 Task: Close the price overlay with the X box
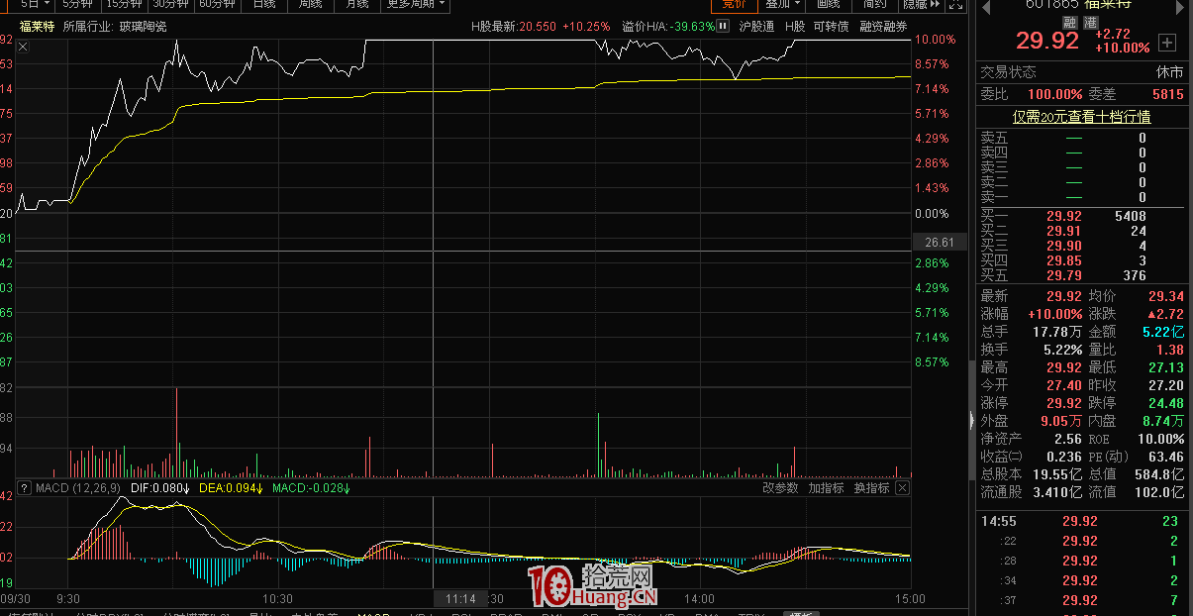(24, 47)
